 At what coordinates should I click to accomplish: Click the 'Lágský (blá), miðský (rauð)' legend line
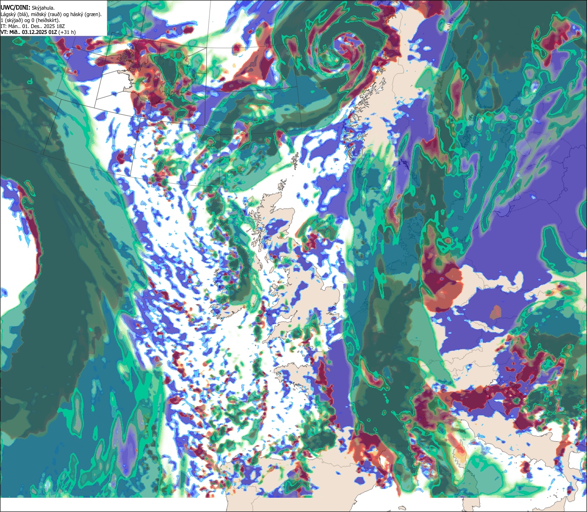click(x=51, y=14)
